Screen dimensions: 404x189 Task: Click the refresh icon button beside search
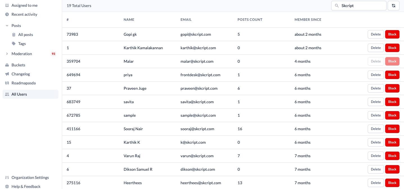[x=394, y=6]
